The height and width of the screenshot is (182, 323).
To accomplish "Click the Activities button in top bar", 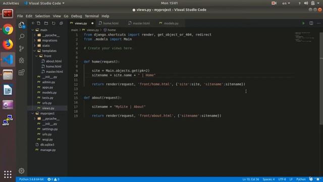I will click(11, 4).
